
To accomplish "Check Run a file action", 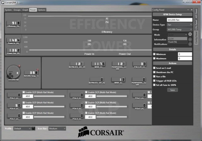I will [154, 76].
